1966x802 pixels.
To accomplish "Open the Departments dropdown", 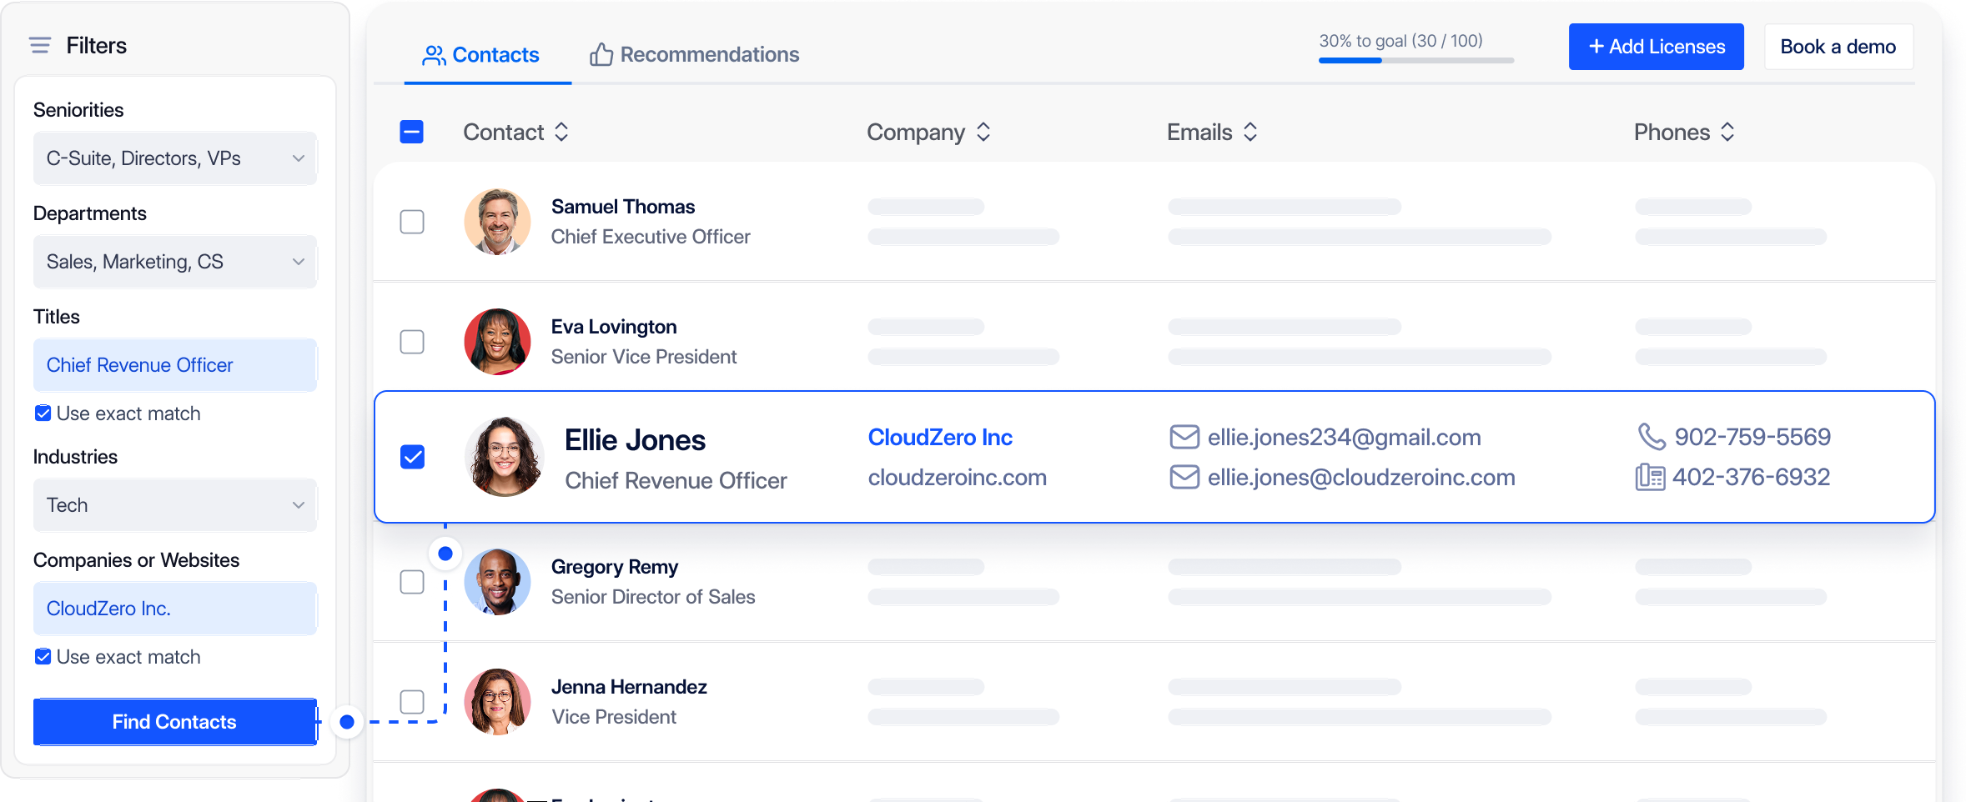I will pyautogui.click(x=175, y=262).
